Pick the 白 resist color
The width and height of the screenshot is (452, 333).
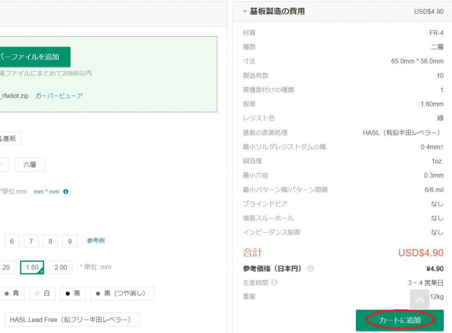tap(42, 293)
